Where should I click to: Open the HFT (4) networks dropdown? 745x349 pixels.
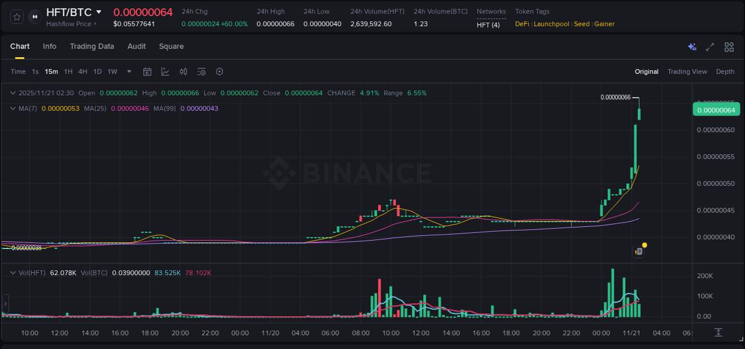pyautogui.click(x=488, y=24)
